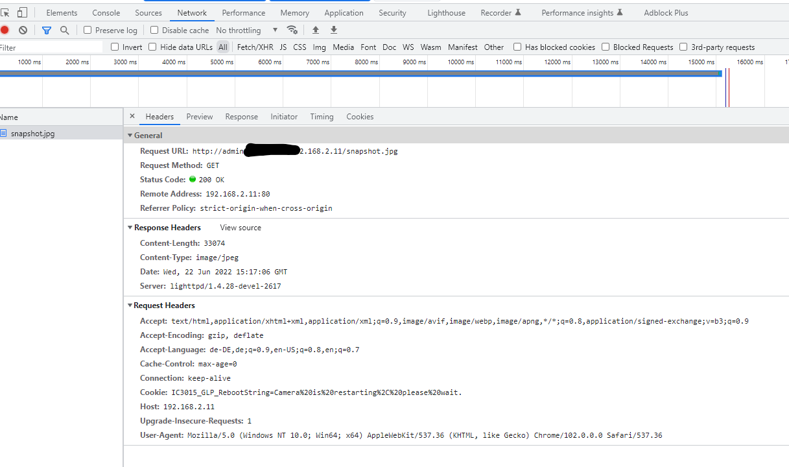Open the Sources tab
This screenshot has height=467, width=789.
point(148,12)
